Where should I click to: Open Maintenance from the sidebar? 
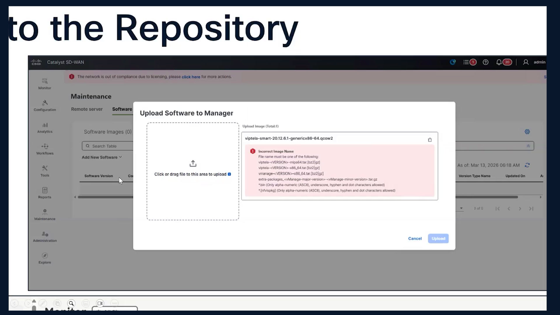(x=45, y=215)
